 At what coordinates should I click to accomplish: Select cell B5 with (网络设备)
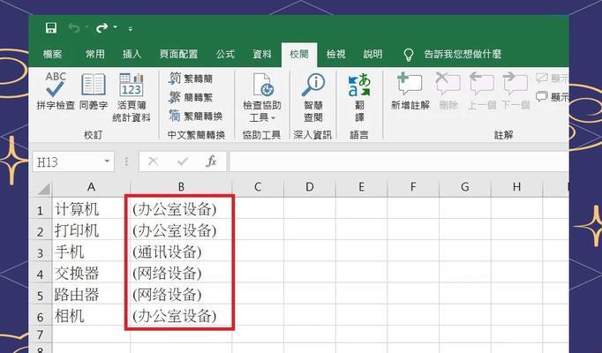181,294
